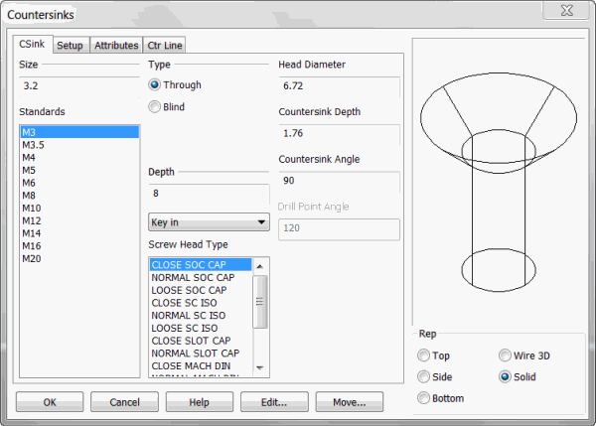Select M3 in Standards list

coord(79,132)
